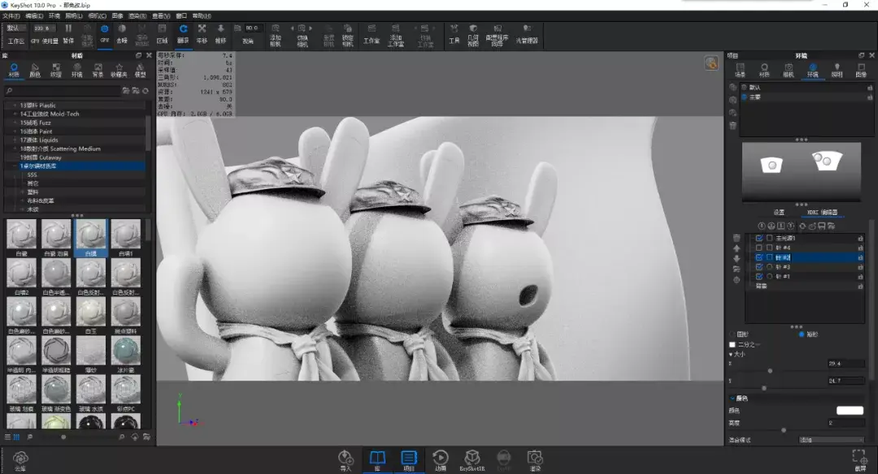Toggle the checkbox of the highlighted 针 #2 pin
This screenshot has width=878, height=474.
coord(759,257)
